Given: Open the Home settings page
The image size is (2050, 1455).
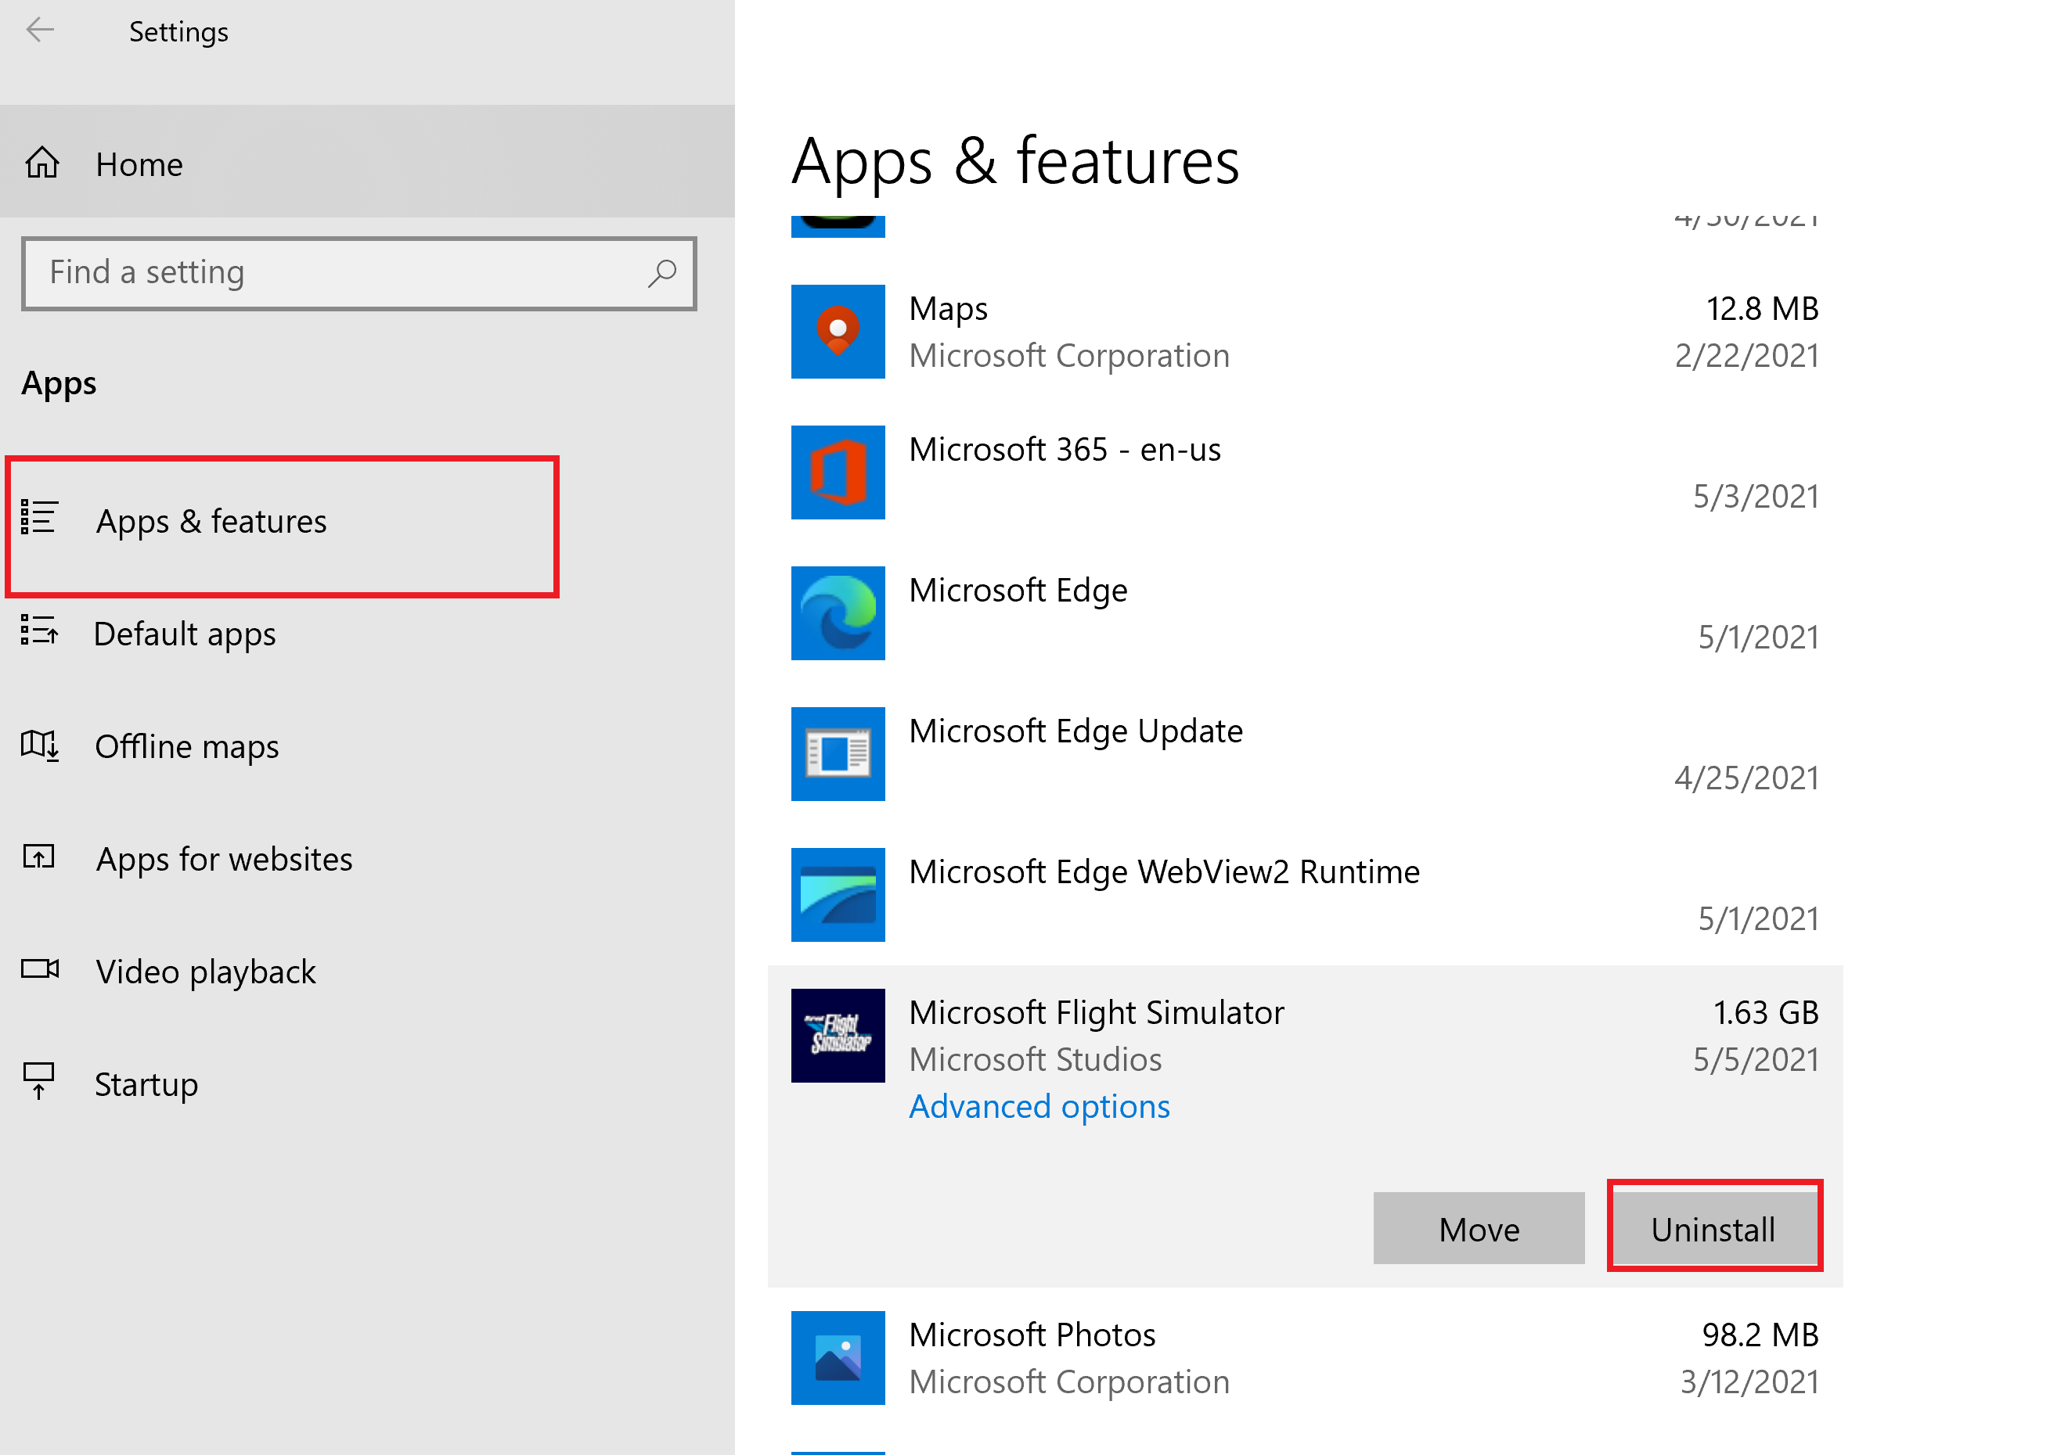Looking at the screenshot, I should click(366, 162).
